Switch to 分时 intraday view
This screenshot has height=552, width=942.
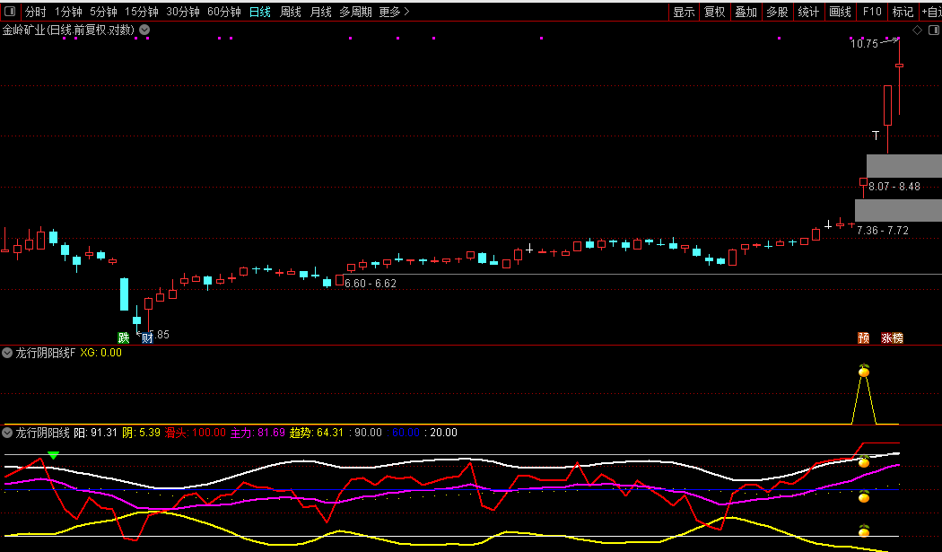pos(35,12)
